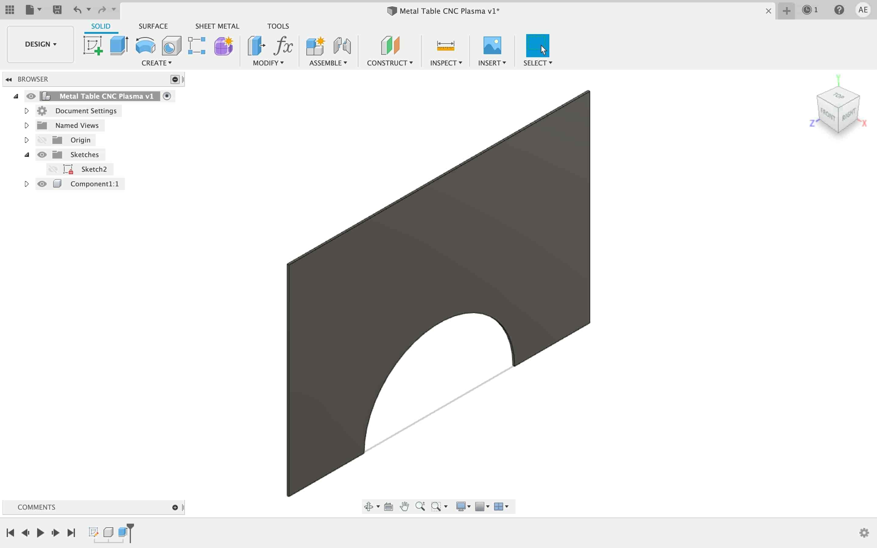
Task: Select the Zoom tool
Action: point(420,506)
